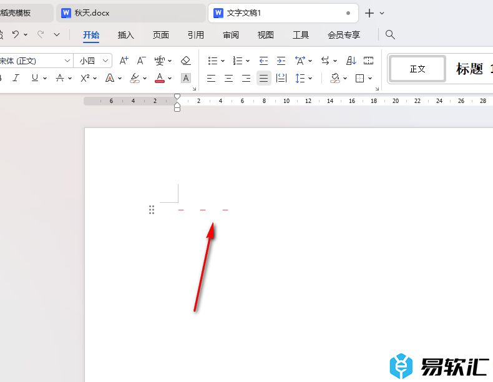The image size is (493, 382).
Task: Open the 视图 ribbon tab
Action: (266, 35)
